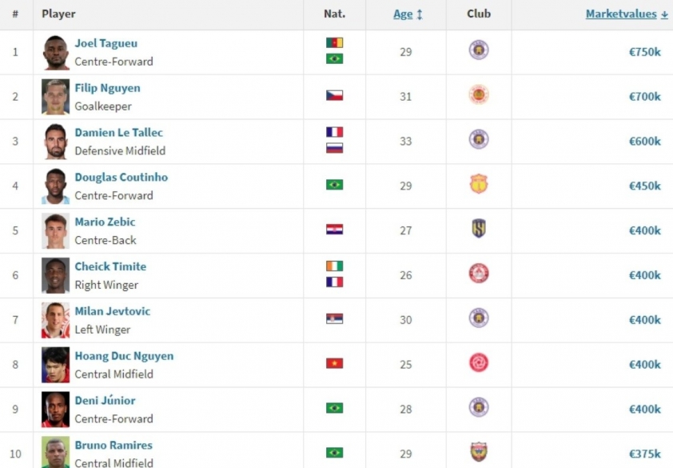Click Douglas Coutinho's player photo thumbnail
Viewport: 673px width, 468px height.
pos(55,186)
